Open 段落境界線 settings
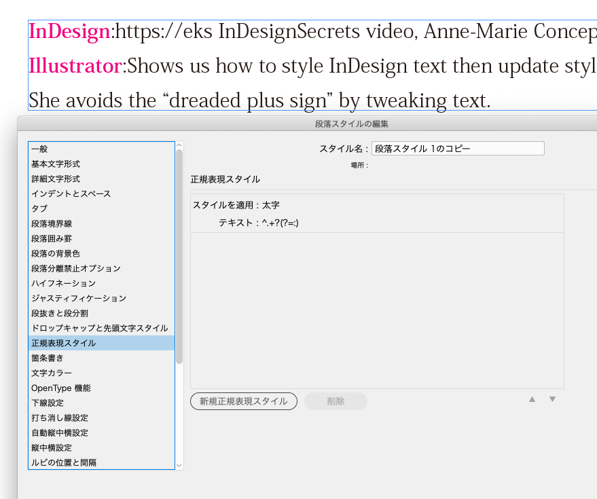The height and width of the screenshot is (499, 597). point(101,224)
